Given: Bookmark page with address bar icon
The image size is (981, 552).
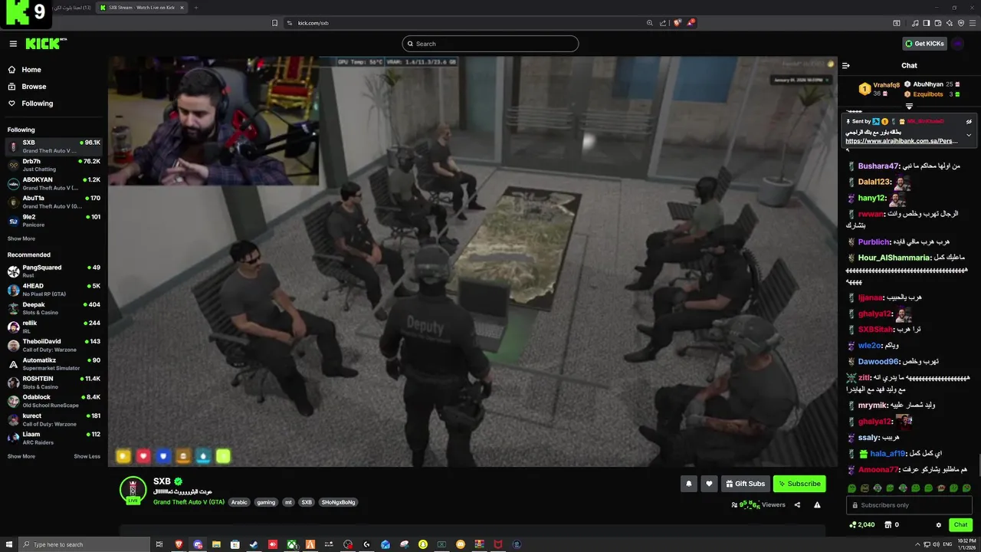Looking at the screenshot, I should click(x=275, y=23).
